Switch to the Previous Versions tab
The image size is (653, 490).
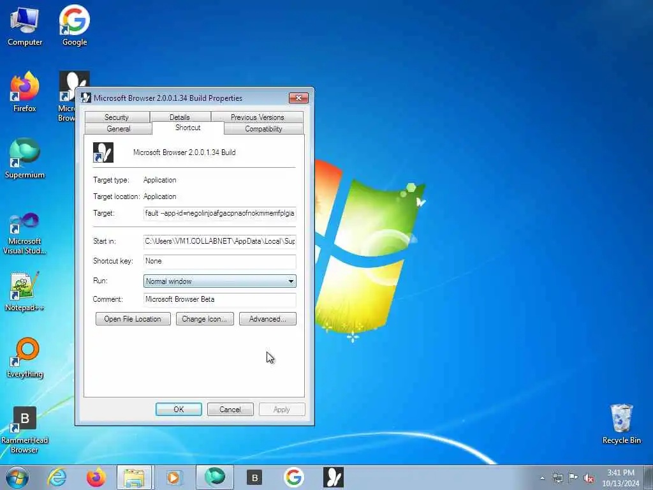[x=258, y=117]
